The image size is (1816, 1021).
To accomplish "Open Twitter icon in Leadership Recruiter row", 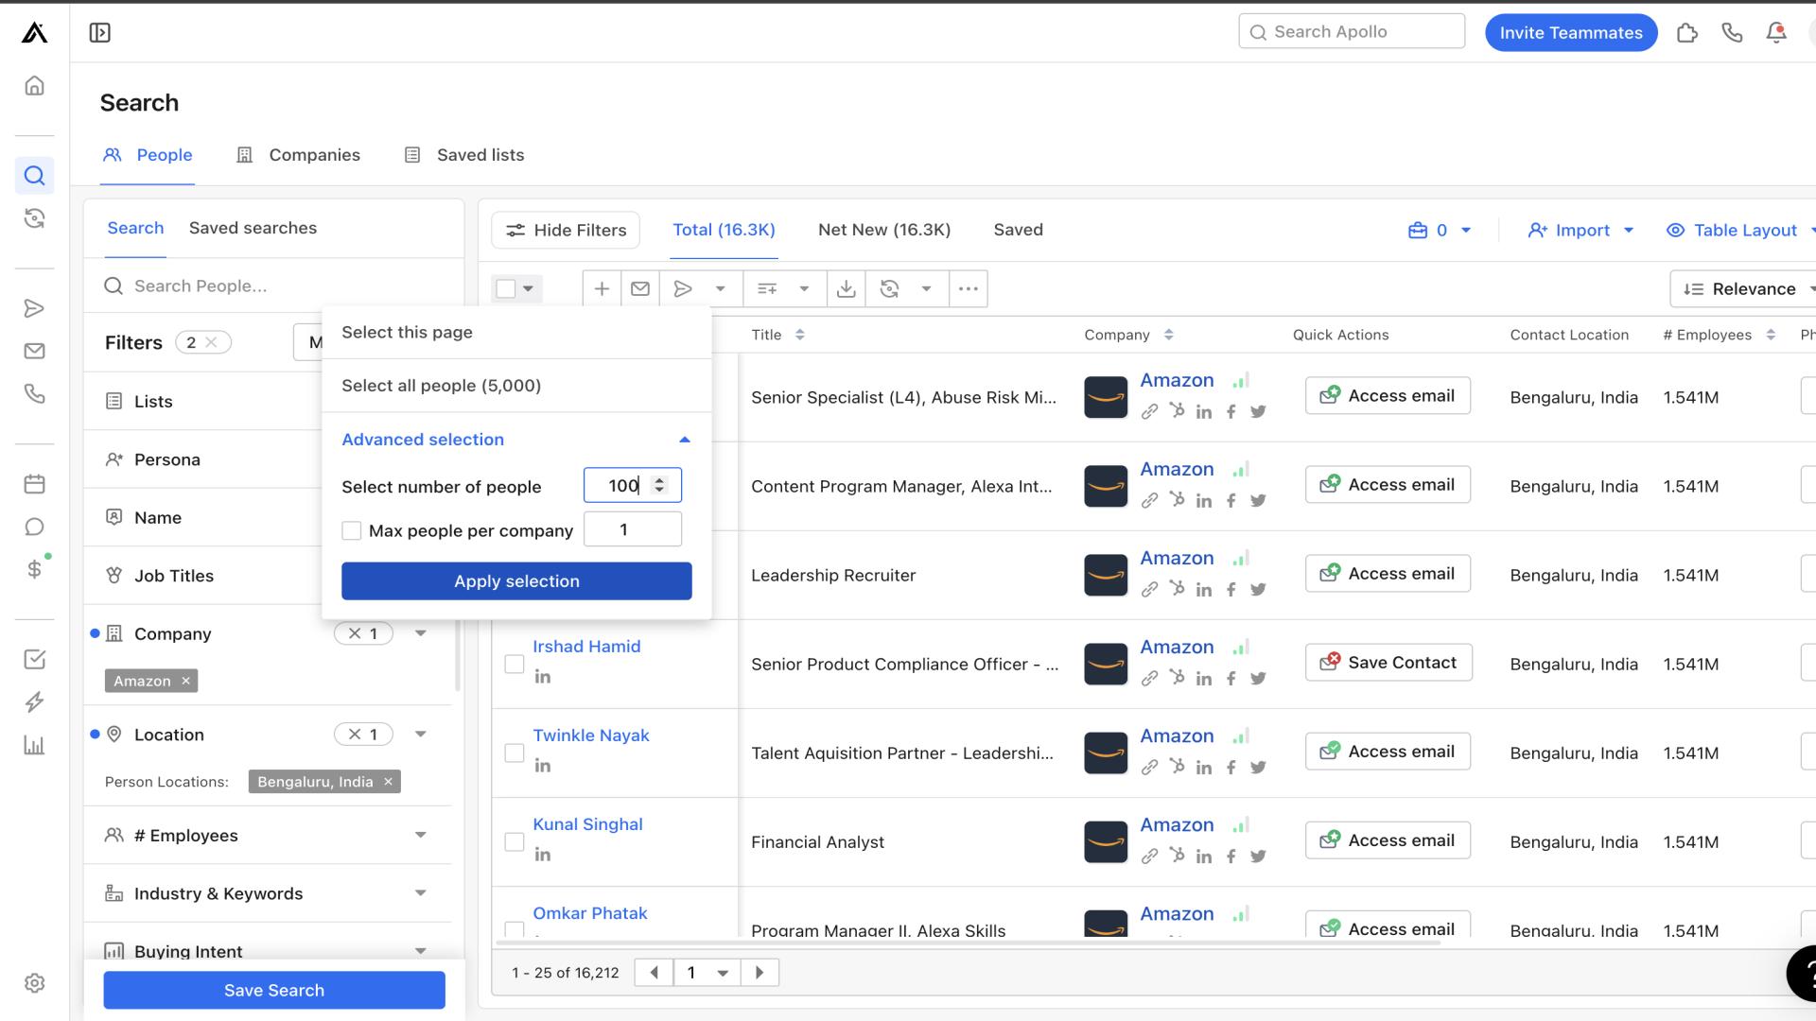I will 1258,590.
